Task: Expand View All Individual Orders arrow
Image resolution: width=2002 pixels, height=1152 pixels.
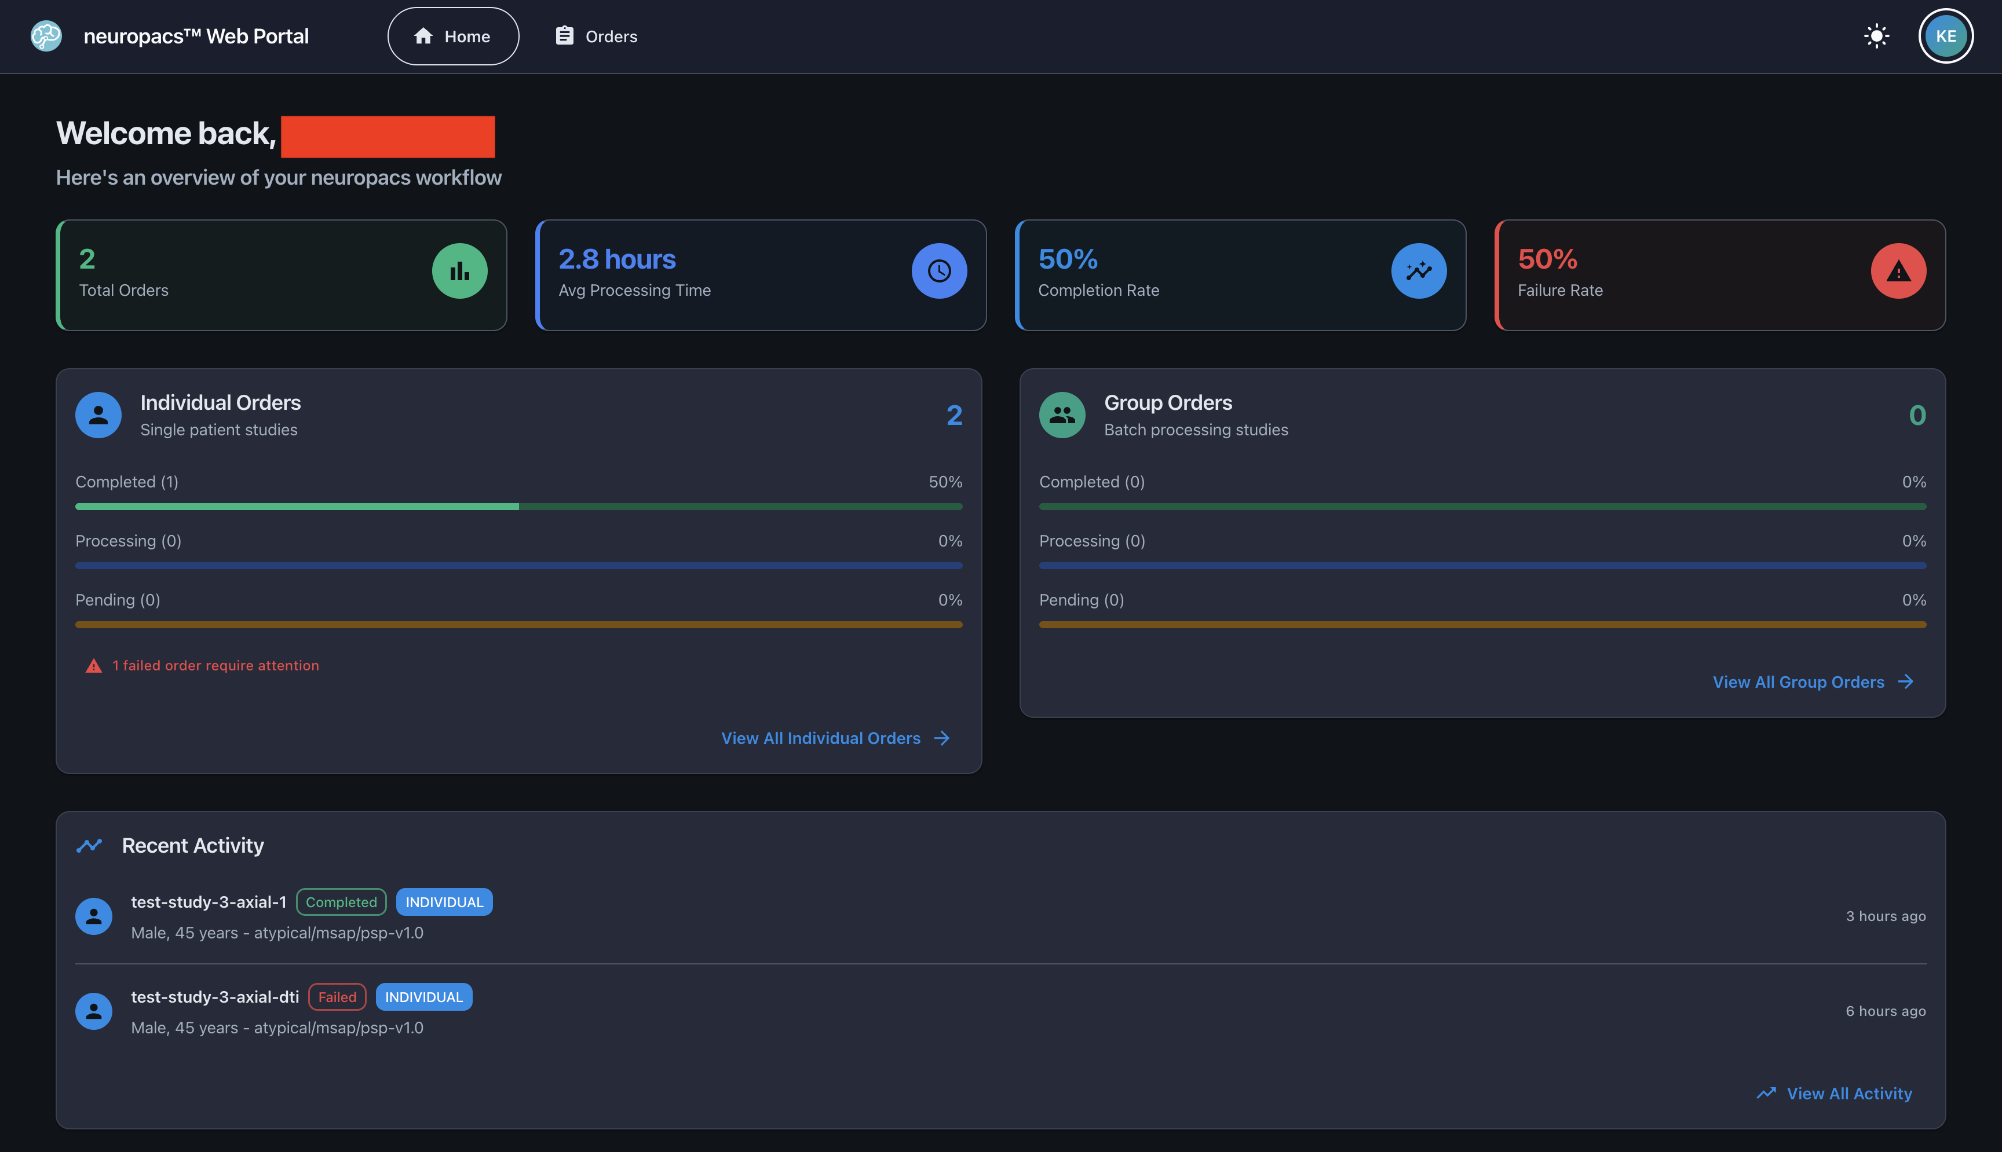Action: [941, 738]
